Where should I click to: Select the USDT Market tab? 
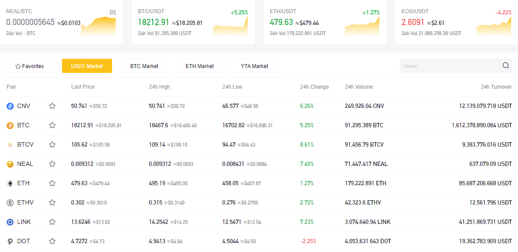tap(87, 66)
